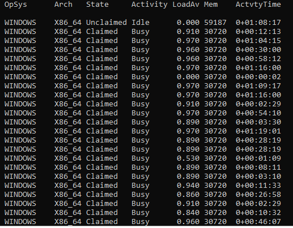Click WINDOWS in the 0+01:04:15 row
Viewport: 293px width, 228px height.
click(x=20, y=41)
